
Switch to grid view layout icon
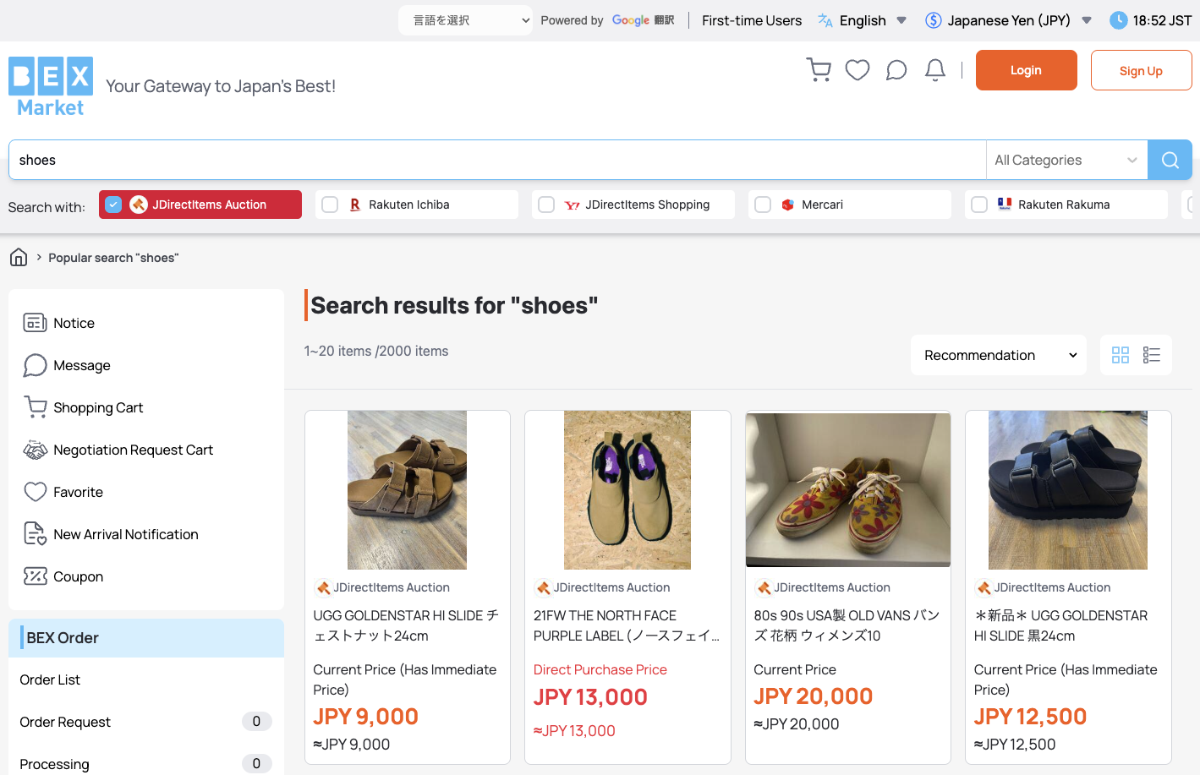point(1121,355)
